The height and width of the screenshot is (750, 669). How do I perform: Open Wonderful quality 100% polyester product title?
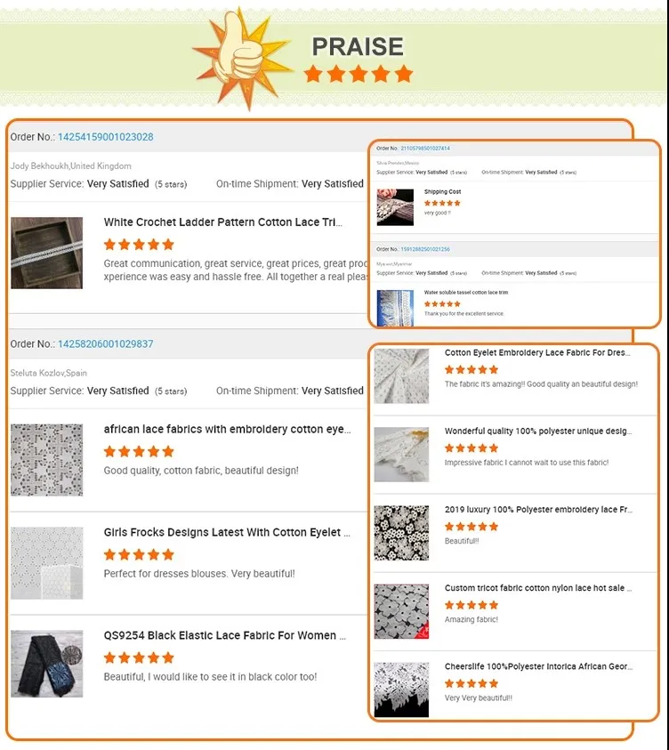point(538,431)
